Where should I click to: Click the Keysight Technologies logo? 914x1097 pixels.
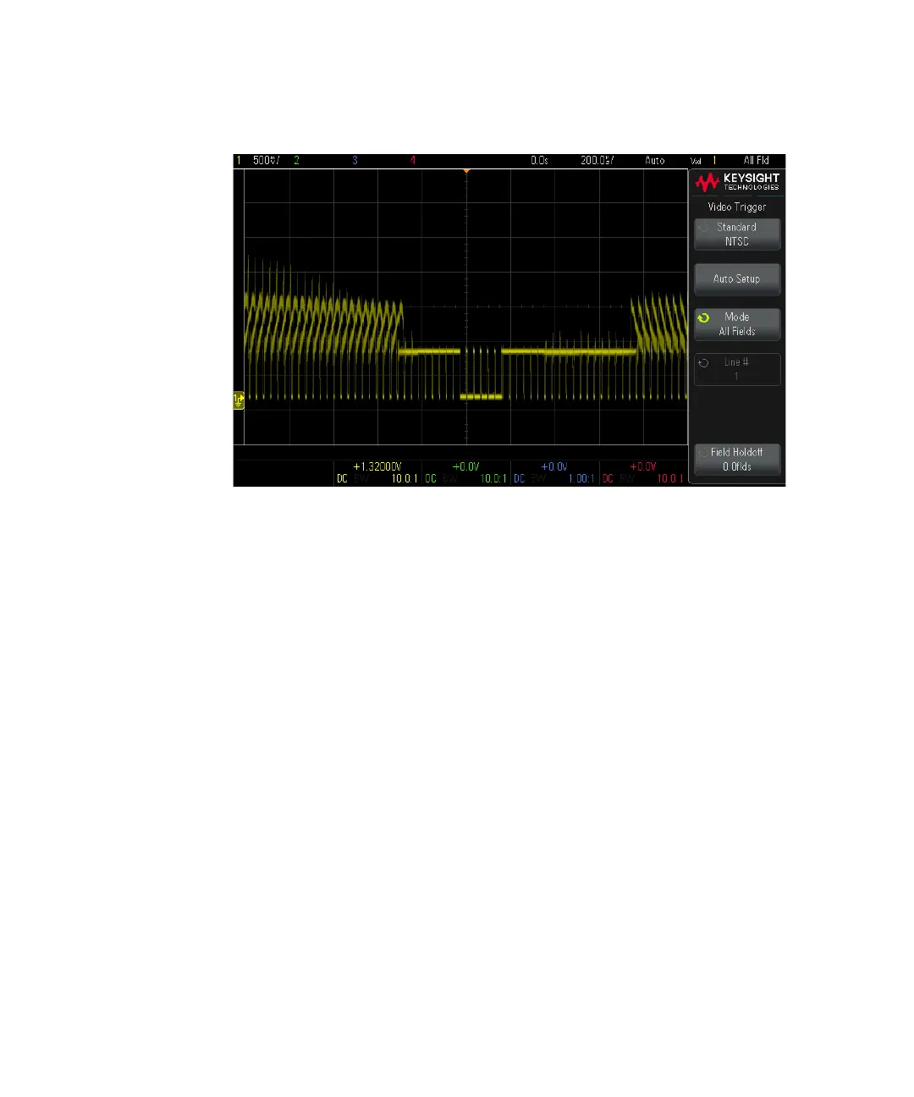point(737,182)
